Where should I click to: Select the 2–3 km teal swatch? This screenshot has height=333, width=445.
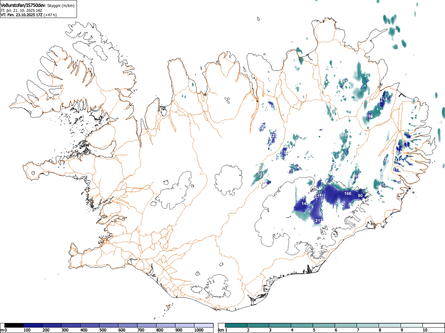coord(258,325)
